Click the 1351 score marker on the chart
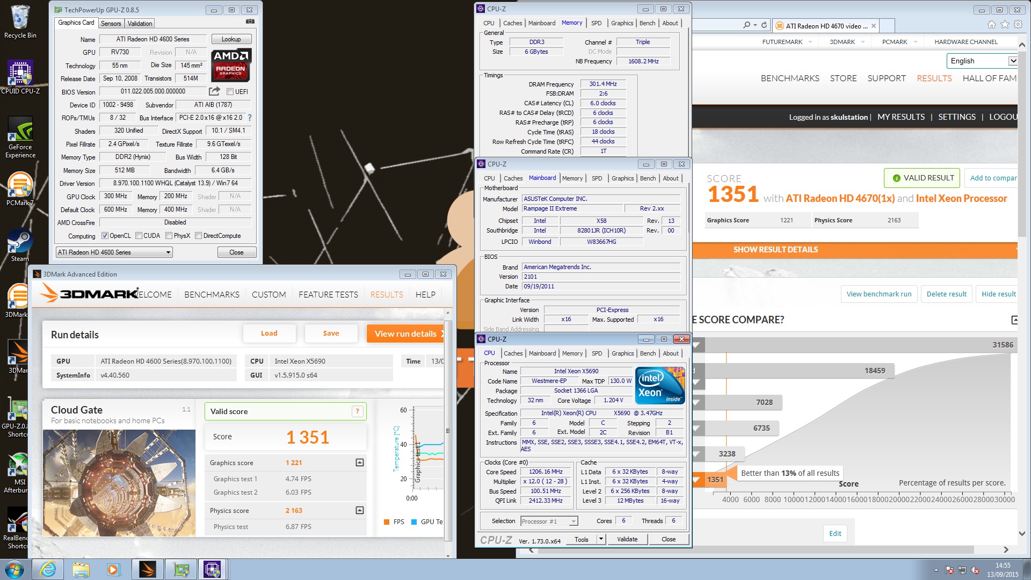This screenshot has width=1031, height=580. click(x=714, y=480)
